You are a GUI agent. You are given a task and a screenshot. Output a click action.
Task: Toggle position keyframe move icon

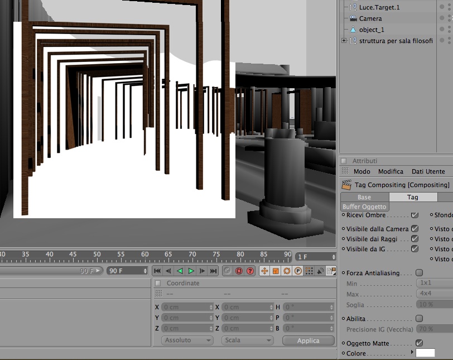point(264,271)
